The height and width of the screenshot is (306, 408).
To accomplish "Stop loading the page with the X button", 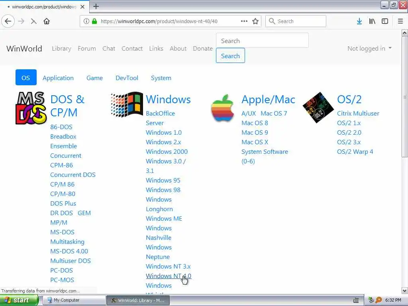I will click(x=33, y=21).
